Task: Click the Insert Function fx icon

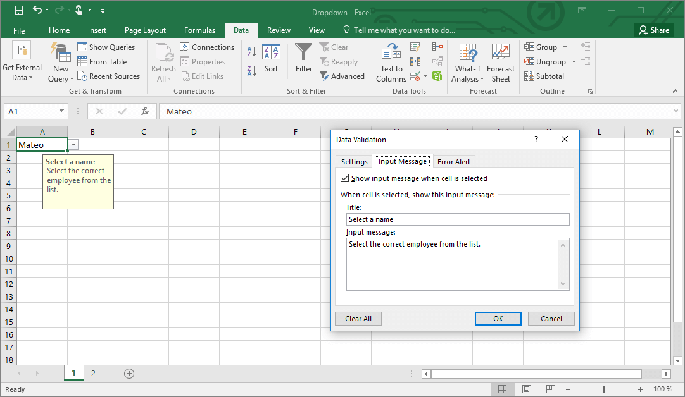Action: [145, 112]
